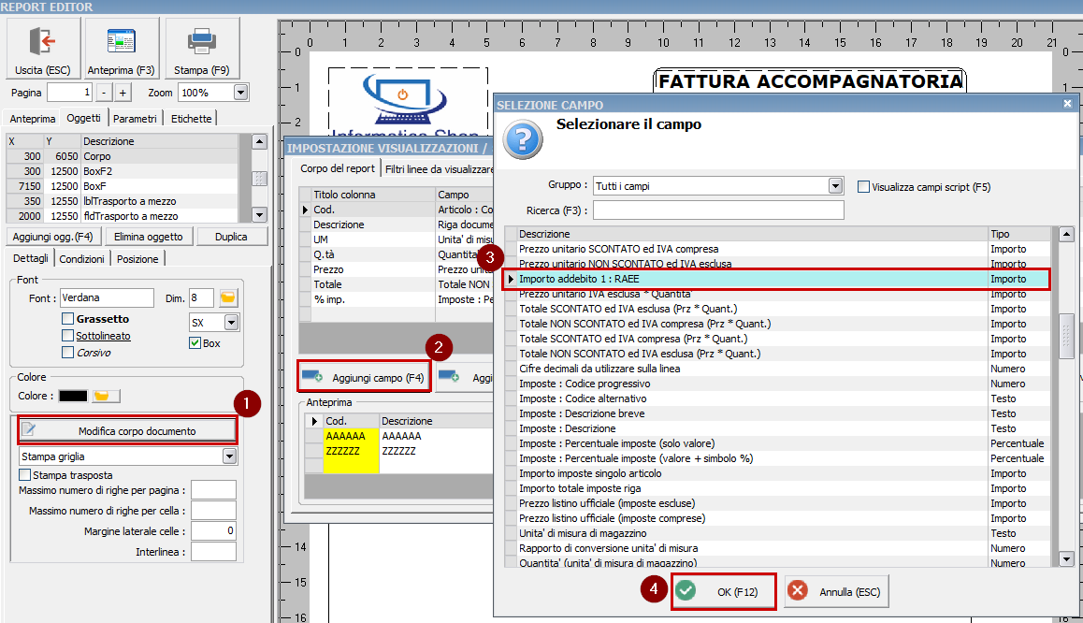
Task: Select Importo totale imposte riga row
Action: 776,488
